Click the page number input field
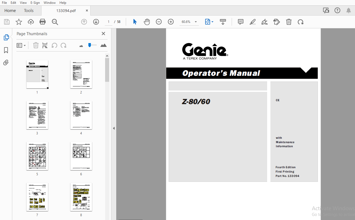The image size is (355, 220). [109, 22]
